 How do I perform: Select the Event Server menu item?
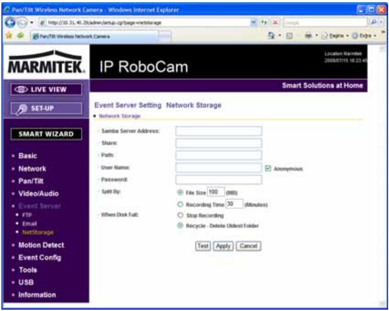(x=40, y=206)
